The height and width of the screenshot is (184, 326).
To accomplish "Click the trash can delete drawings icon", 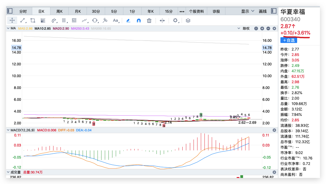I will pos(149,21).
